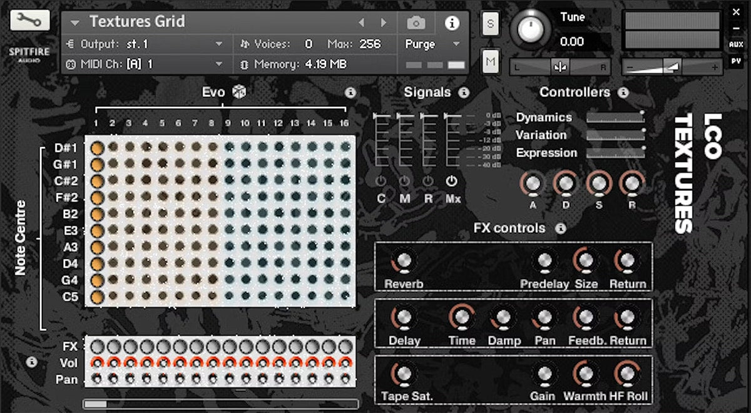
Task: Go to the previous instrument arrow
Action: [361, 23]
